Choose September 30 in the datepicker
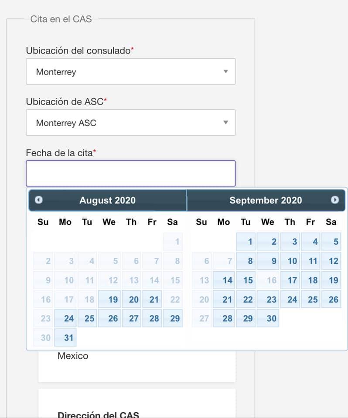 pos(268,318)
